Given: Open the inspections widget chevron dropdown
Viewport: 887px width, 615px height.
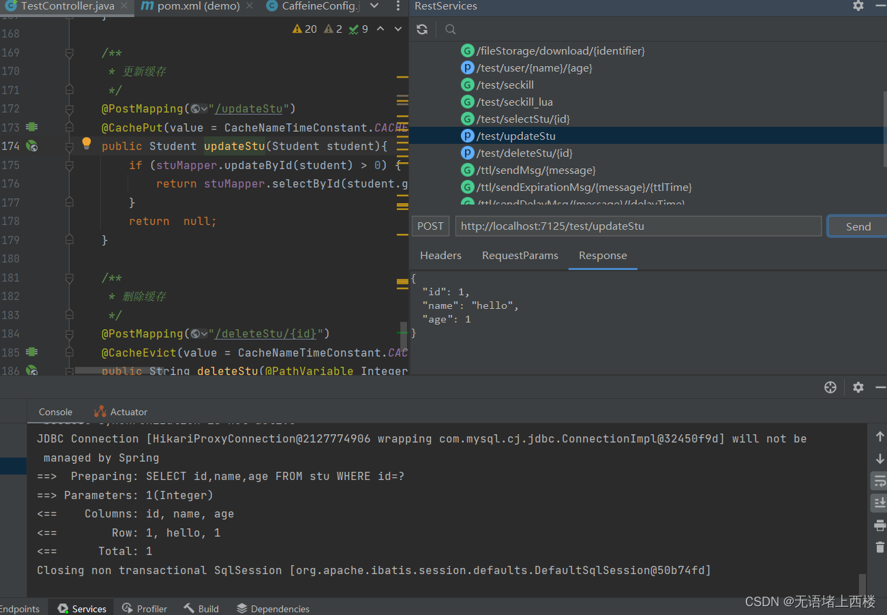Looking at the screenshot, I should tap(398, 29).
